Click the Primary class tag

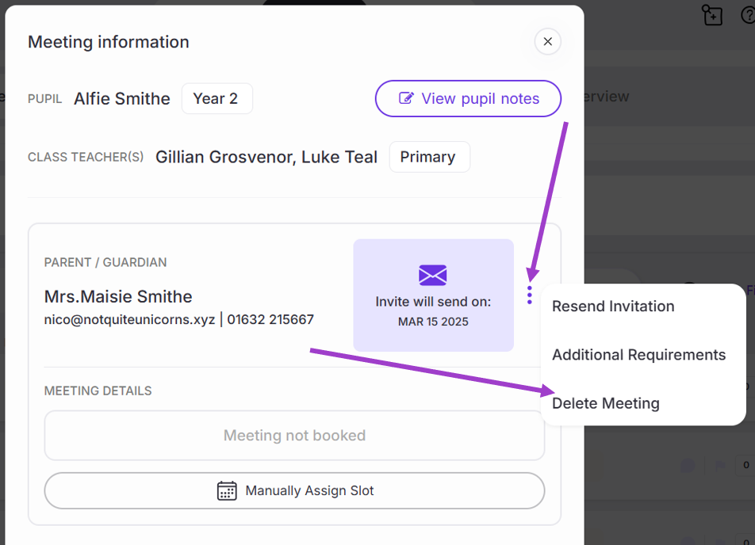click(x=427, y=157)
